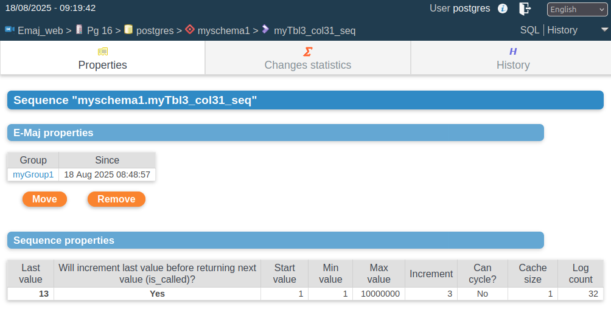Click the date and time display
The width and height of the screenshot is (611, 321).
point(51,8)
